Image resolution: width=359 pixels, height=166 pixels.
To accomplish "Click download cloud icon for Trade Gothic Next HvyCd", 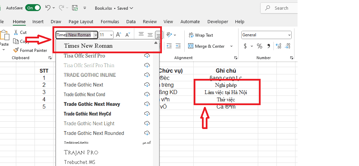I will [147, 113].
